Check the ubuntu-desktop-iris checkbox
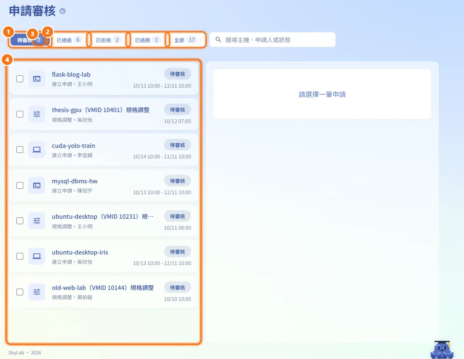The width and height of the screenshot is (464, 359). click(x=20, y=256)
